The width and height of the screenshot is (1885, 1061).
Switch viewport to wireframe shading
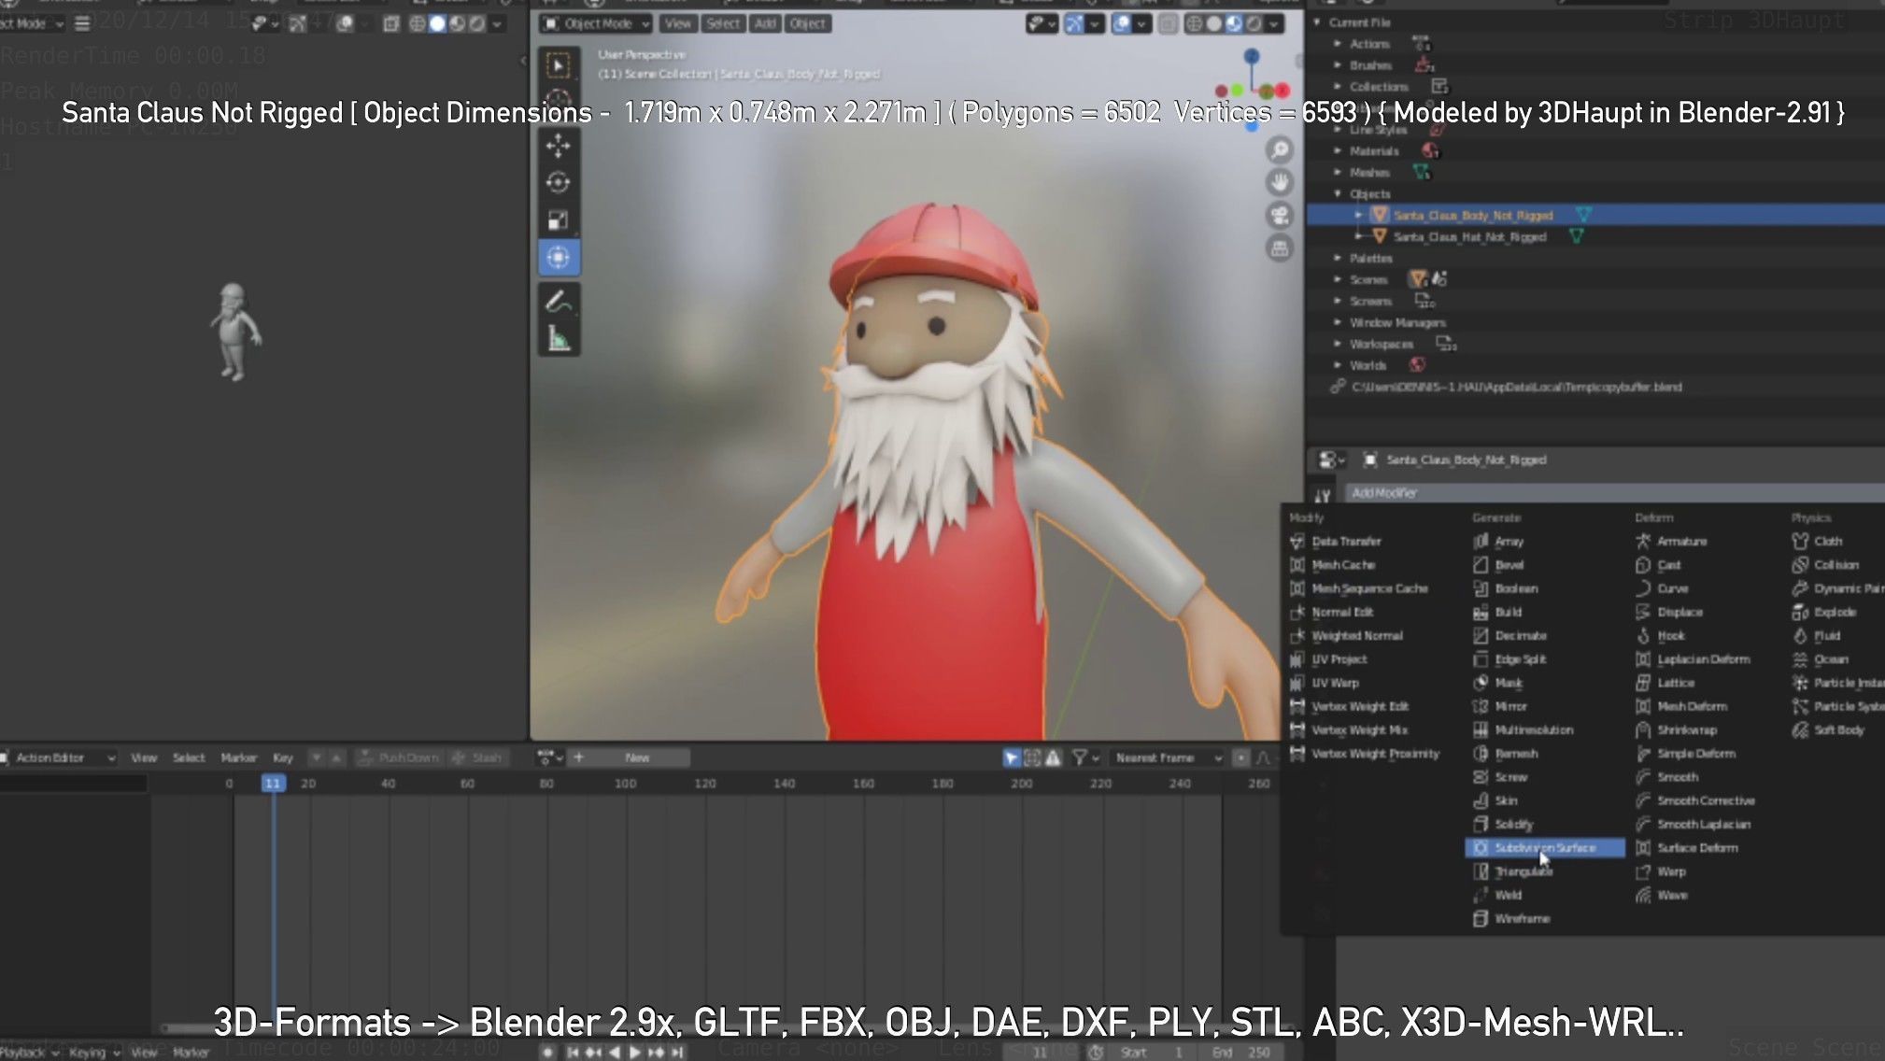[1194, 24]
